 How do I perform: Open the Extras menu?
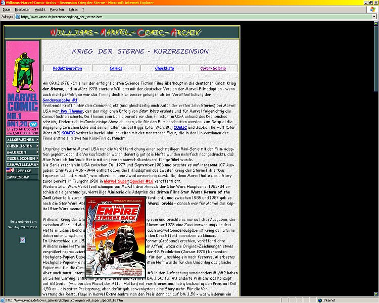pos(73,10)
